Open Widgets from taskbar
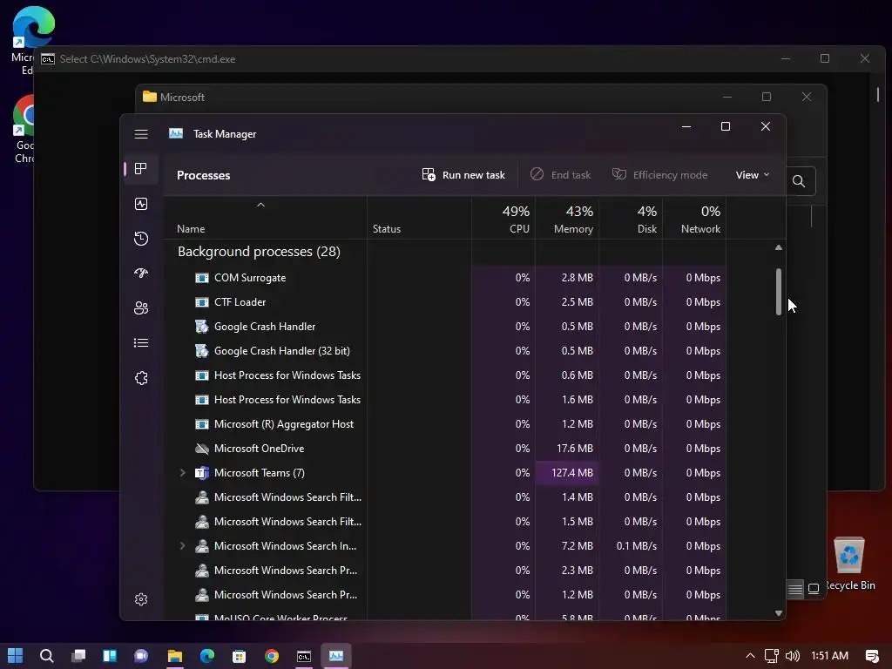This screenshot has width=892, height=669. [110, 655]
